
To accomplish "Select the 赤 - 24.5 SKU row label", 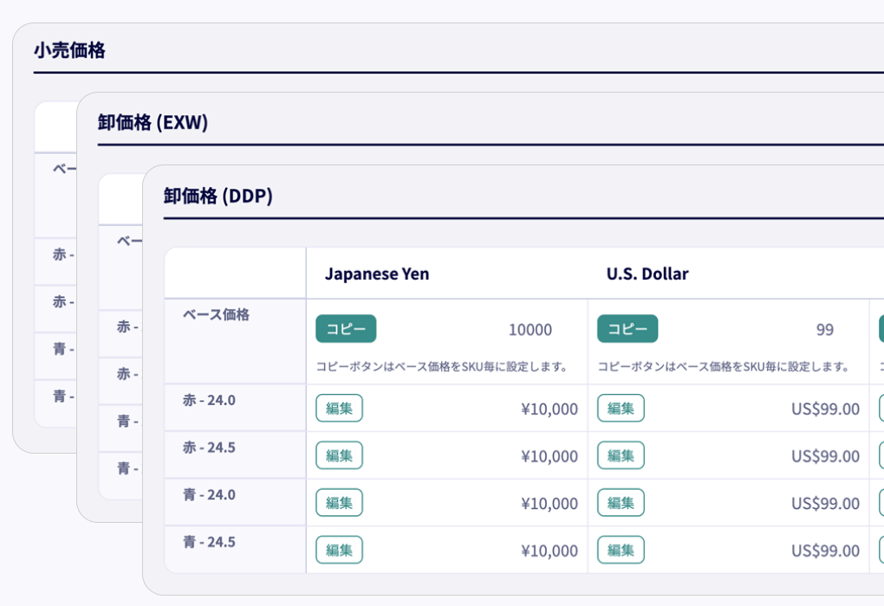I will coord(209,448).
